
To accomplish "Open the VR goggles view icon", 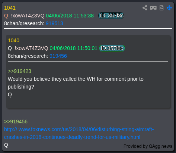I will [x=153, y=8].
